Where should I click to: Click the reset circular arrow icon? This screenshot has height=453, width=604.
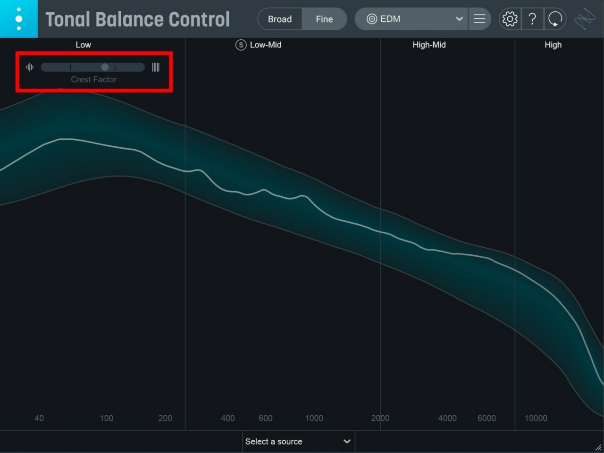tap(555, 19)
